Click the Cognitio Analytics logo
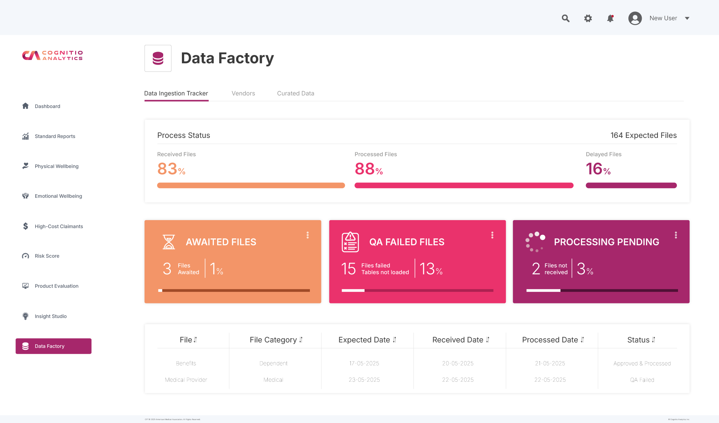The width and height of the screenshot is (719, 423). (x=52, y=55)
